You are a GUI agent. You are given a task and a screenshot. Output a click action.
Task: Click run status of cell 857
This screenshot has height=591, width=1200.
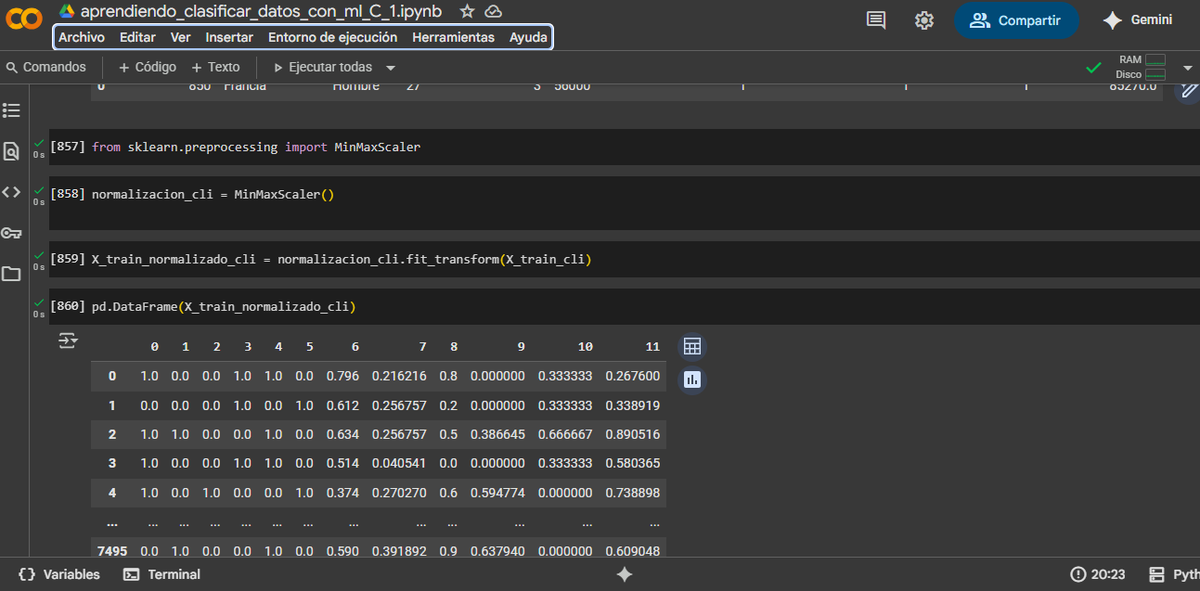tap(39, 147)
